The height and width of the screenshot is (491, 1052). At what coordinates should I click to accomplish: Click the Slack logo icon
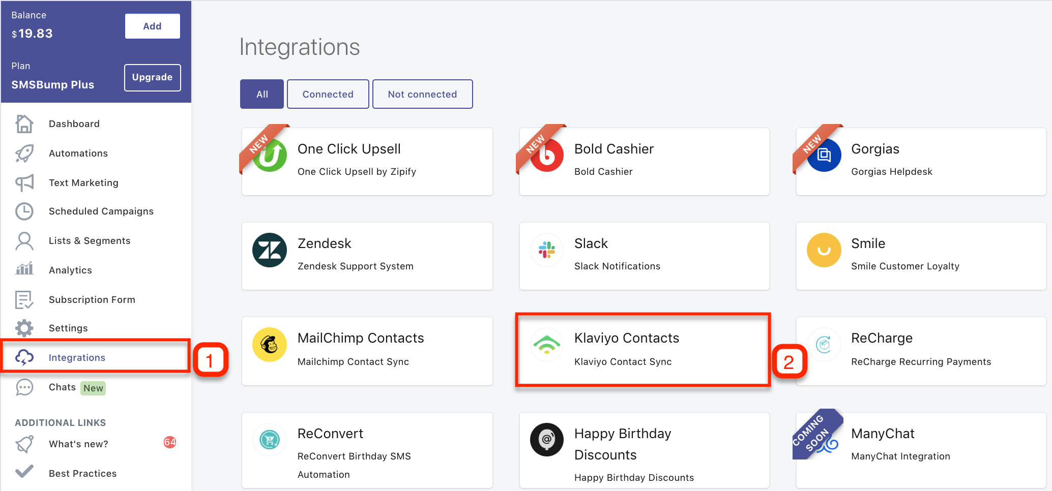[547, 250]
